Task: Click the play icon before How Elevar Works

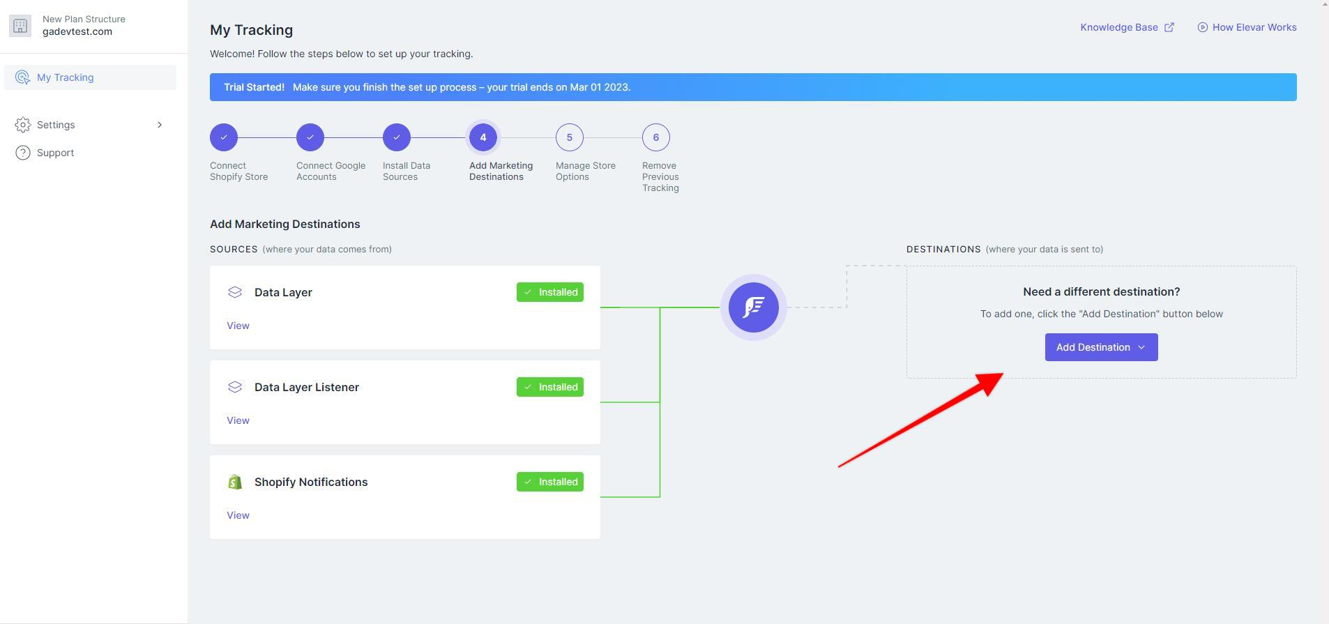Action: [x=1203, y=27]
